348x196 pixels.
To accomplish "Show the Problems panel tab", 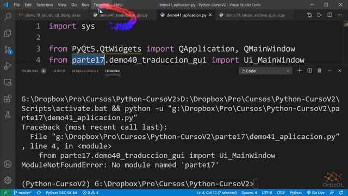I will 34,71.
